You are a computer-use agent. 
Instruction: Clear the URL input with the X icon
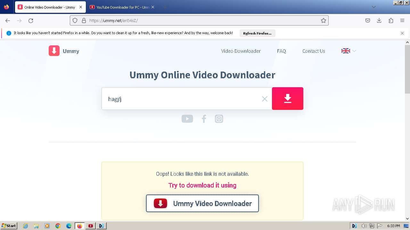[x=265, y=99]
